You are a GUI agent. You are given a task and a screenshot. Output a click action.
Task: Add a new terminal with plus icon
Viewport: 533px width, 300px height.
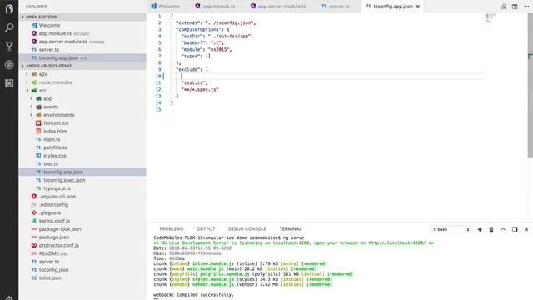coord(480,229)
